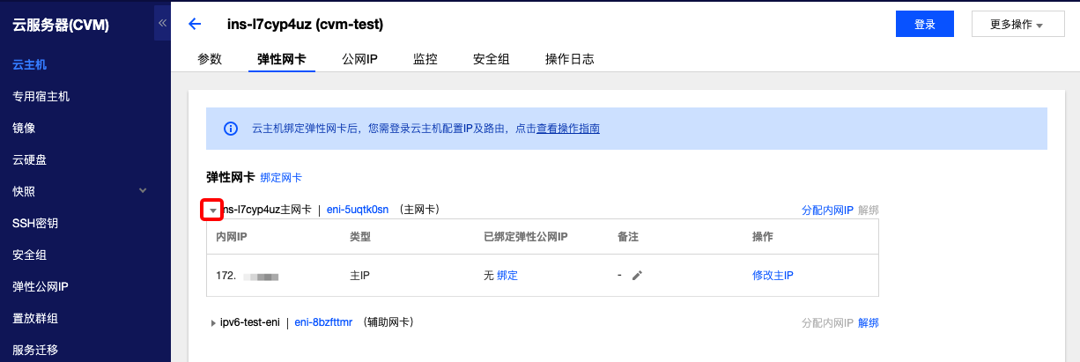The height and width of the screenshot is (362, 1080).
Task: Open the 查看操作指南 link
Action: 568,129
